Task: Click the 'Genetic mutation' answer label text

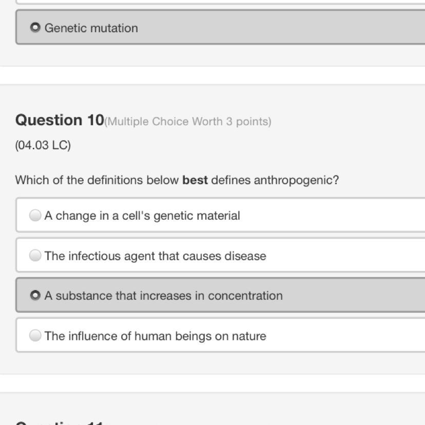Action: click(91, 28)
